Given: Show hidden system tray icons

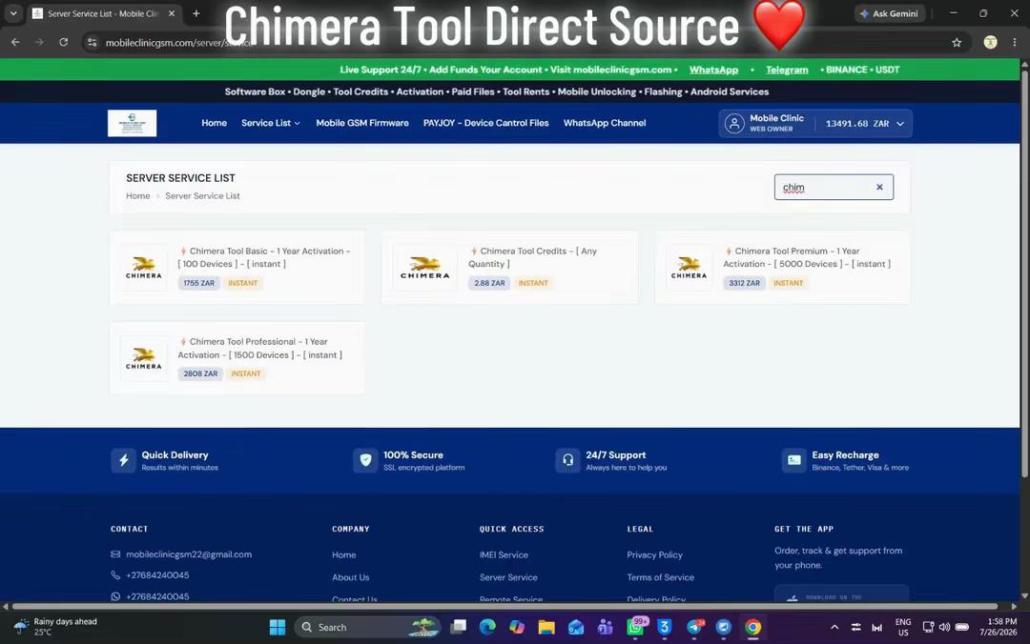Looking at the screenshot, I should tap(834, 627).
